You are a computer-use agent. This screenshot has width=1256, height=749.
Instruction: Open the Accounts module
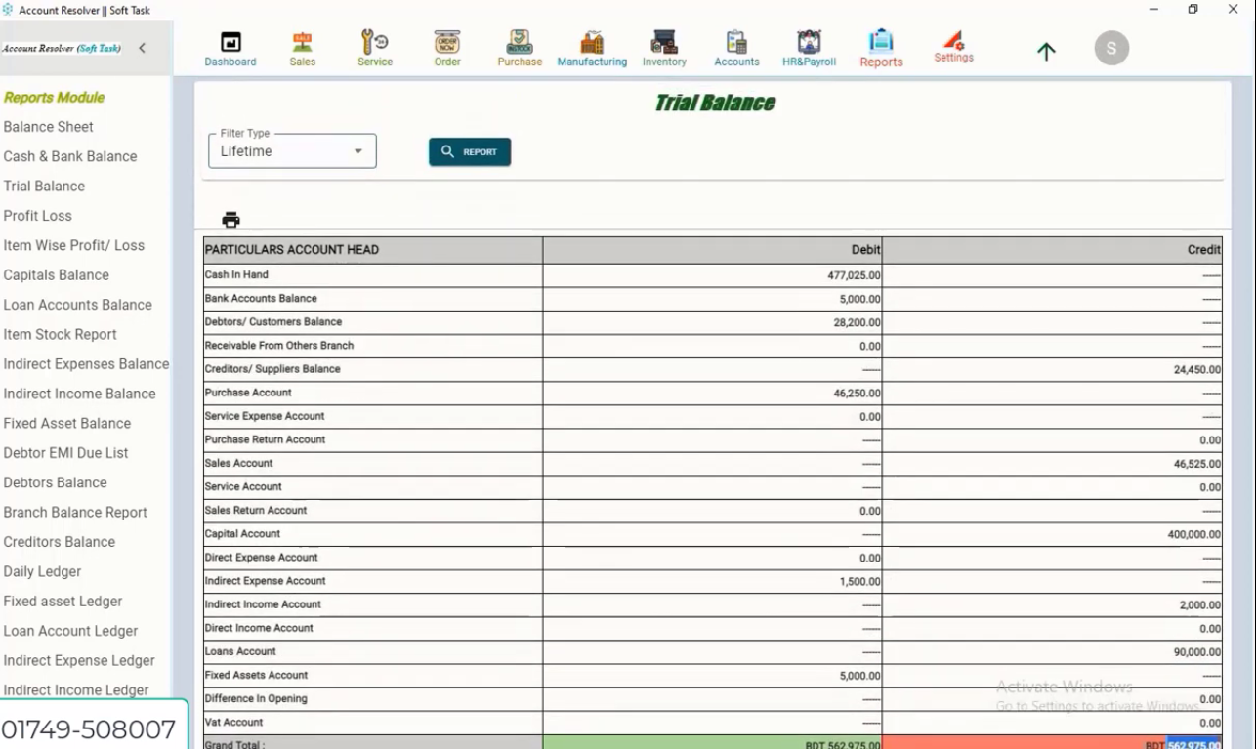click(735, 46)
